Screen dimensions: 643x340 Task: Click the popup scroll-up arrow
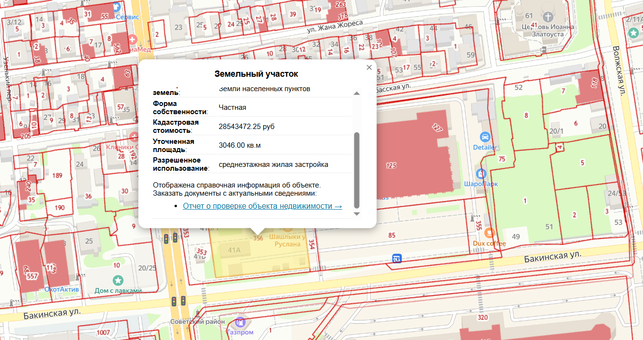click(356, 94)
